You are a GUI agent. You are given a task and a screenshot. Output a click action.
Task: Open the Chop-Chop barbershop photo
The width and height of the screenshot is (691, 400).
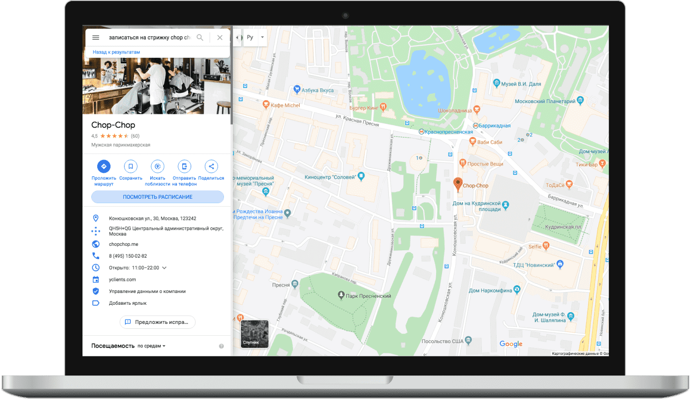pyautogui.click(x=157, y=86)
